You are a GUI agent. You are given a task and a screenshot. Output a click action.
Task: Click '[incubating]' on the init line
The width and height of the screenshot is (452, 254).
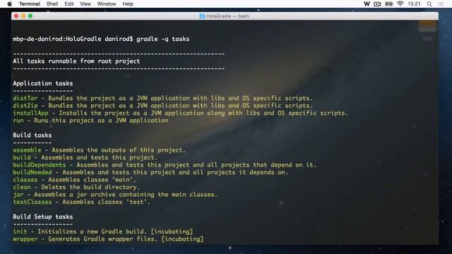(x=172, y=231)
